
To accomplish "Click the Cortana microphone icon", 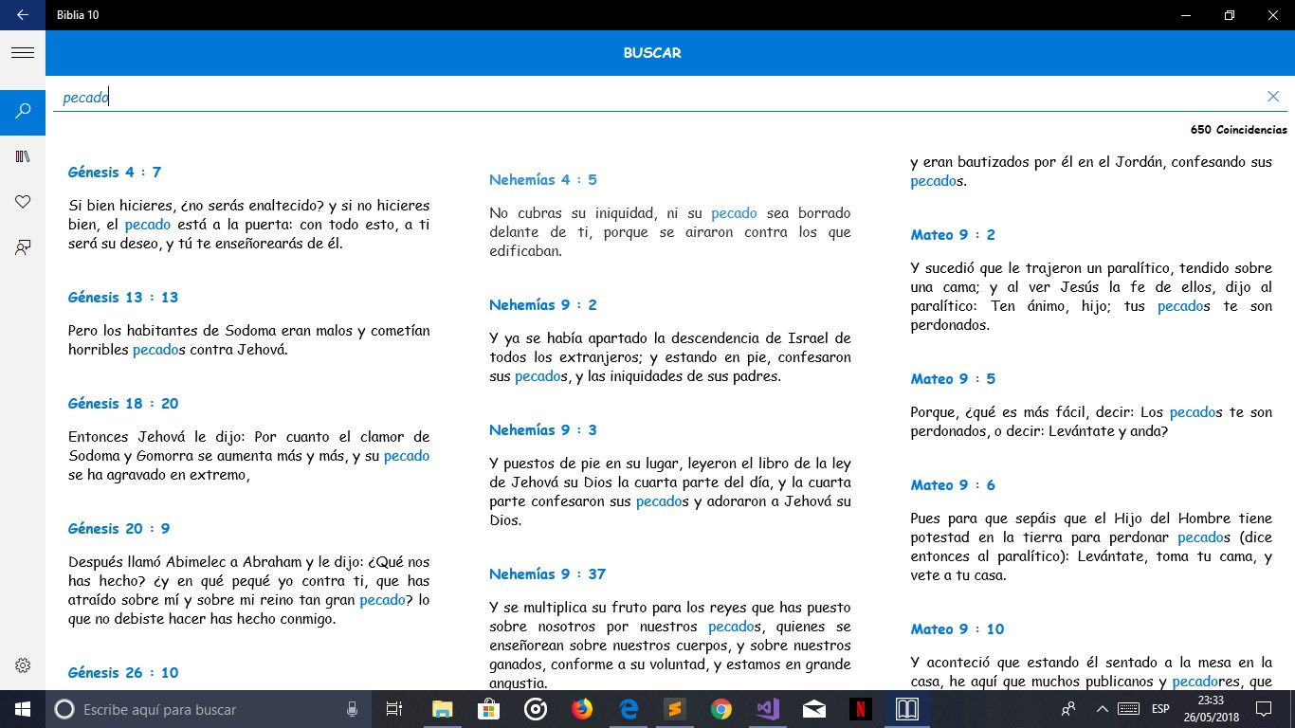I will coord(353,709).
